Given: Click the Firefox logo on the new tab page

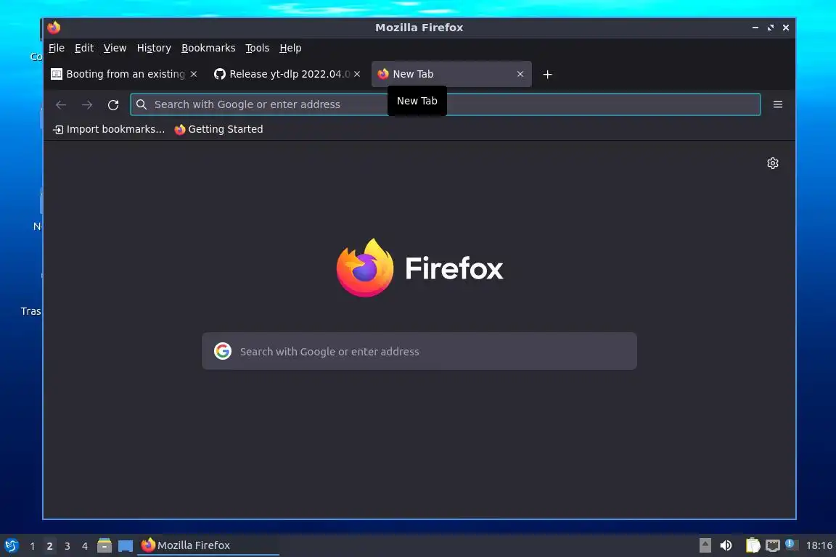Looking at the screenshot, I should pyautogui.click(x=365, y=268).
